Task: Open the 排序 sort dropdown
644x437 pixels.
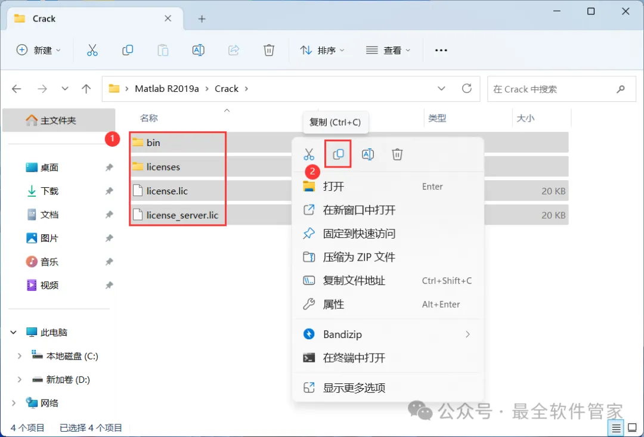Action: pos(322,50)
